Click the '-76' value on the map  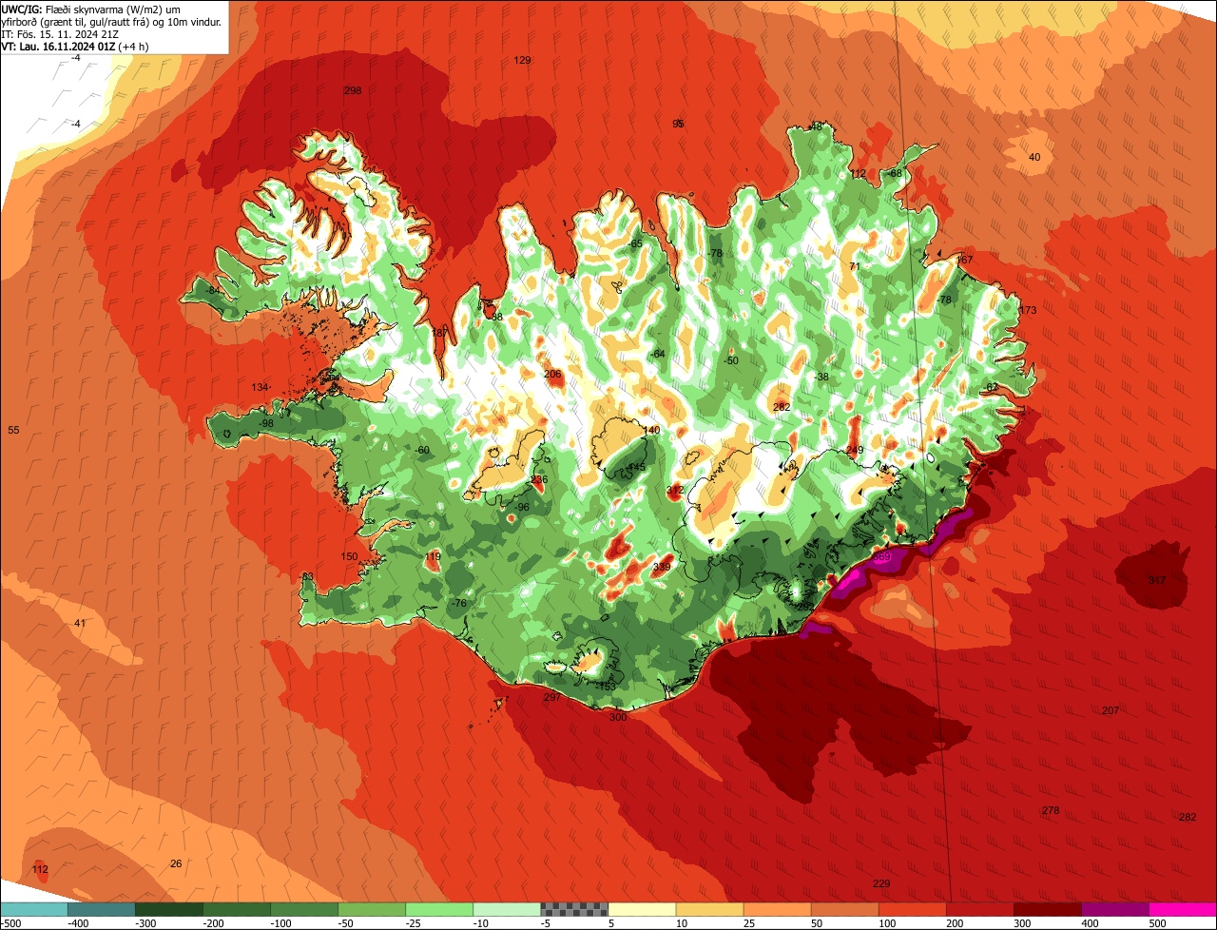(459, 604)
